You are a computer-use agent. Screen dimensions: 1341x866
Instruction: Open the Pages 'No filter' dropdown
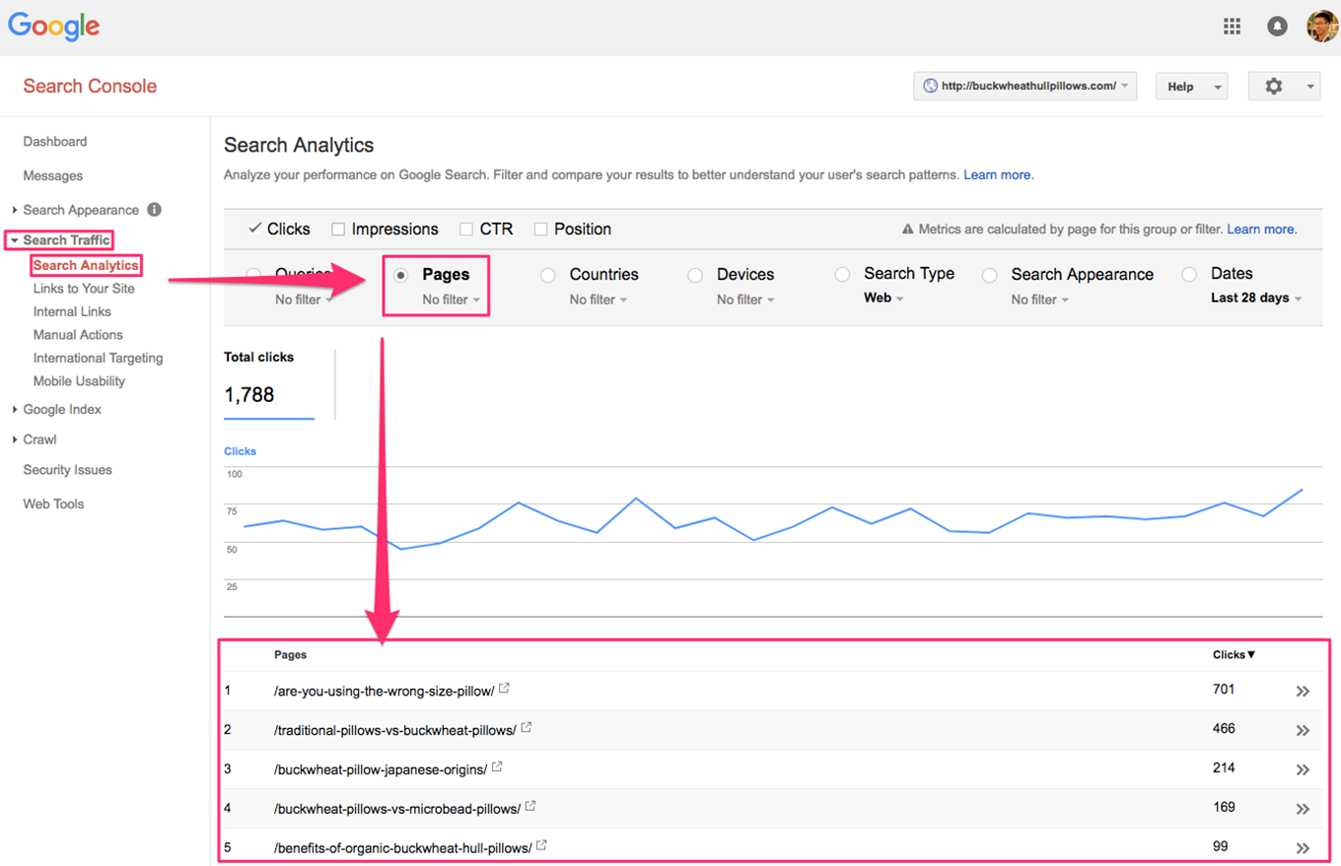point(451,300)
